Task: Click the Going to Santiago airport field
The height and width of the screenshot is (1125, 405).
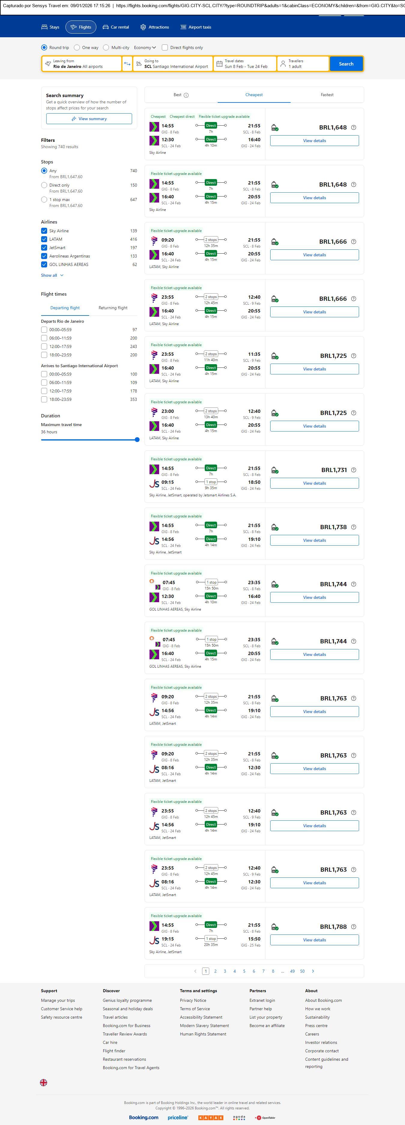Action: [x=173, y=64]
